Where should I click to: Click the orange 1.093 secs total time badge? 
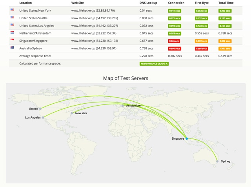click(225, 48)
